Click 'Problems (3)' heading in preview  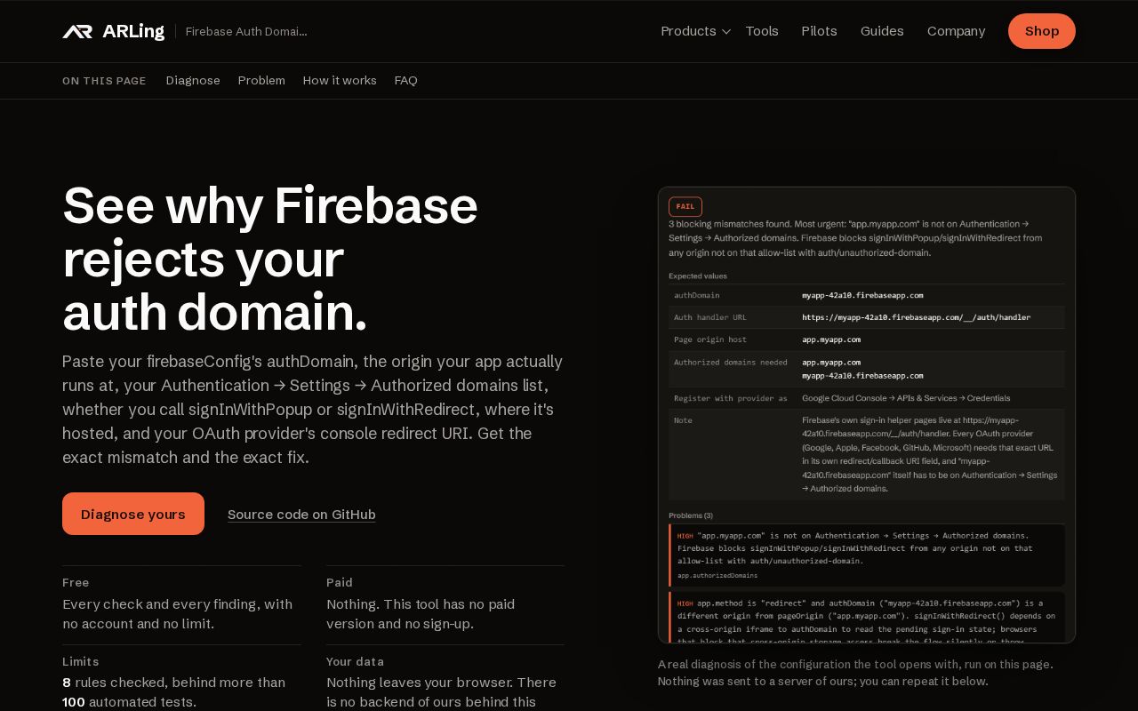tap(691, 515)
